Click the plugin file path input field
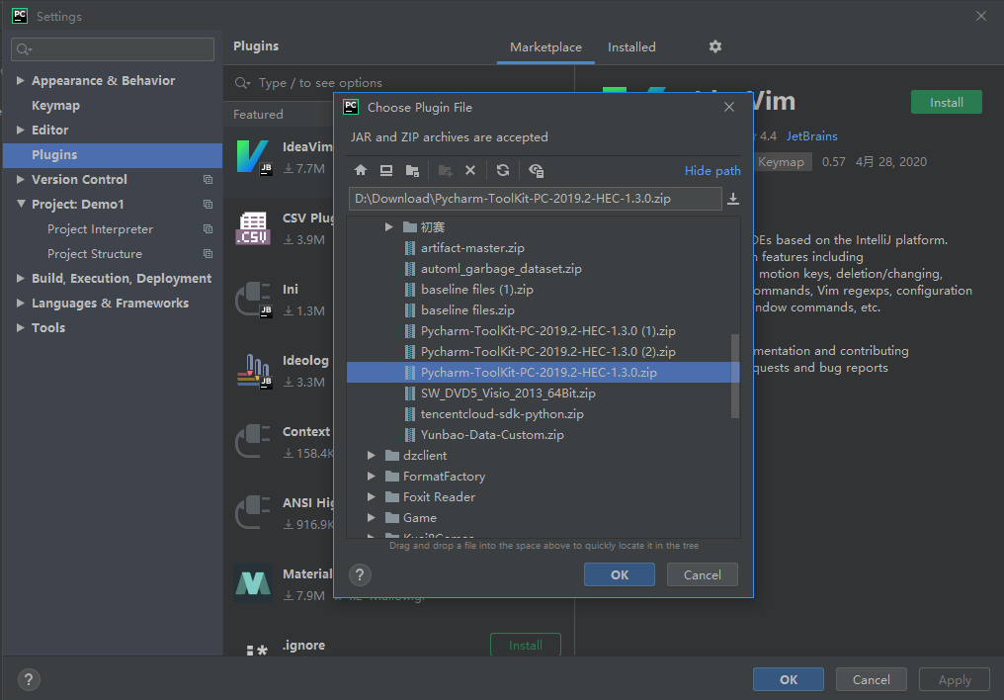Image resolution: width=1004 pixels, height=700 pixels. pyautogui.click(x=535, y=199)
